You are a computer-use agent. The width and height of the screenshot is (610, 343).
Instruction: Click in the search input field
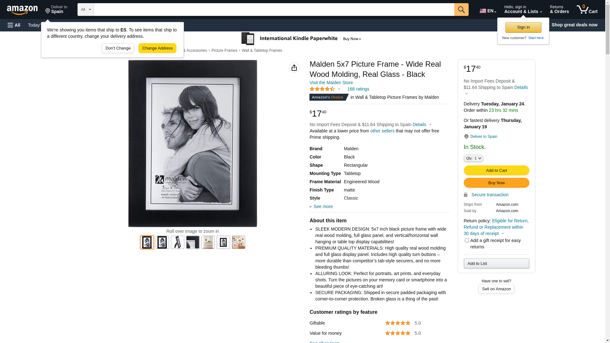[x=274, y=10]
